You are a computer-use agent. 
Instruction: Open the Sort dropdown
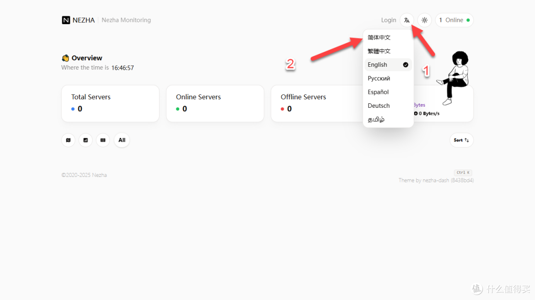click(461, 140)
